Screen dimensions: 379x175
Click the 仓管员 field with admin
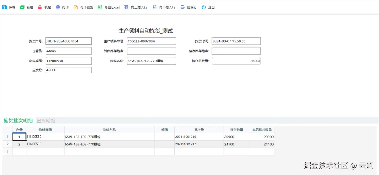(x=69, y=51)
